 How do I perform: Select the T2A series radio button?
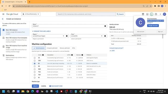point(35,72)
